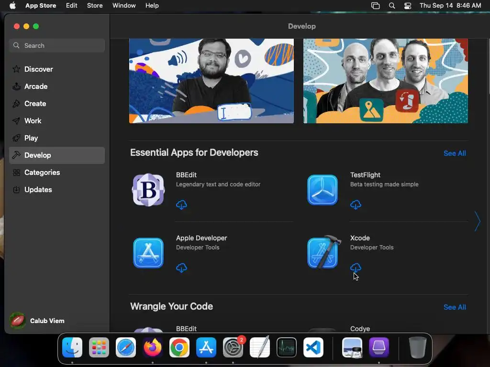Screen dimensions: 490x367
Task: Open the Xcode app icon
Action: 324,252
